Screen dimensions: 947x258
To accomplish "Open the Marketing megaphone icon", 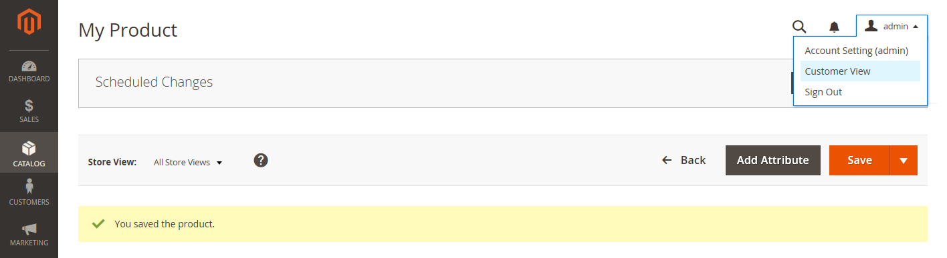I will tap(29, 229).
